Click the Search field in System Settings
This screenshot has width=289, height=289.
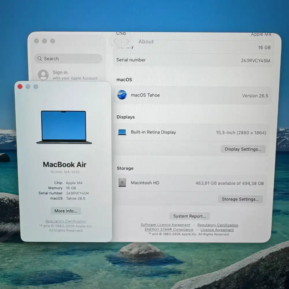coord(68,59)
